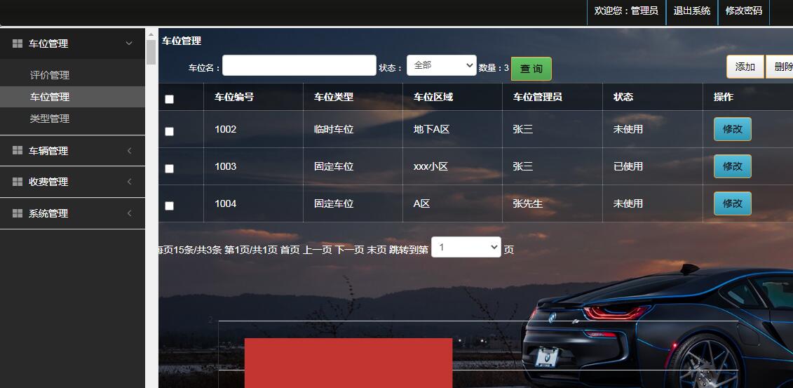This screenshot has width=793, height=388.
Task: Click the 删除 button
Action: click(x=780, y=67)
